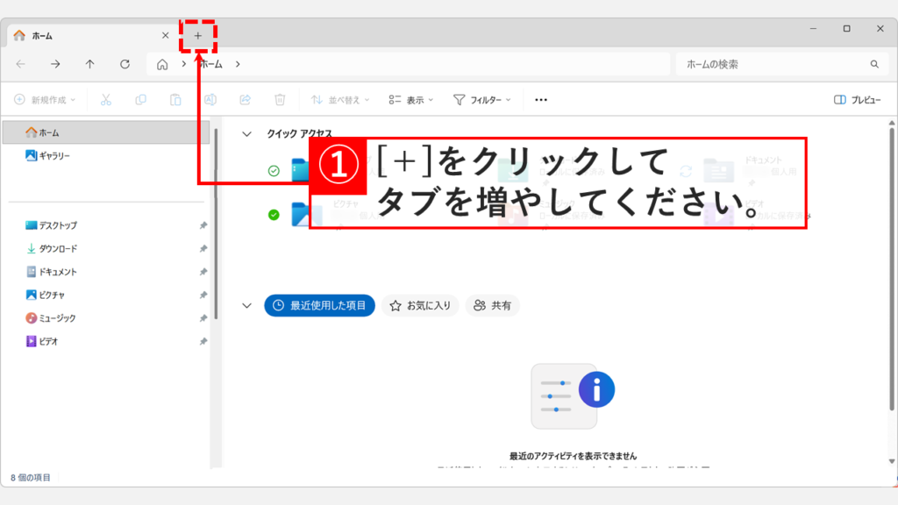Open the 並べ替え sort dropdown
898x505 pixels.
pos(340,100)
